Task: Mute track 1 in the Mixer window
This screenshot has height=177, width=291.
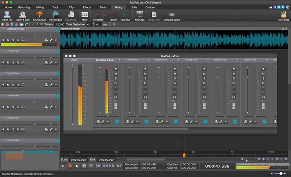Action: (116, 74)
